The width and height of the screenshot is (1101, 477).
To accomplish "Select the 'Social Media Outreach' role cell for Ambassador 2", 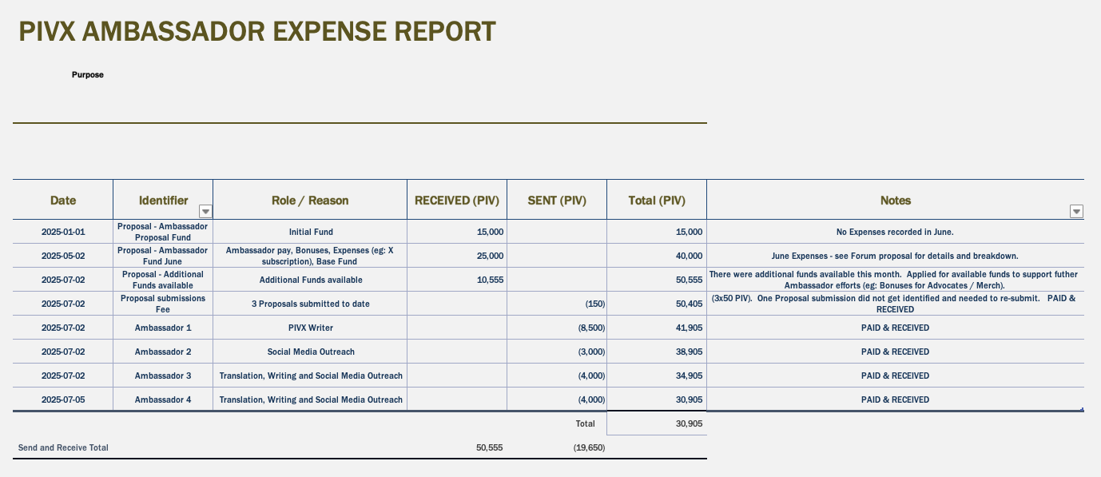I will [x=310, y=352].
